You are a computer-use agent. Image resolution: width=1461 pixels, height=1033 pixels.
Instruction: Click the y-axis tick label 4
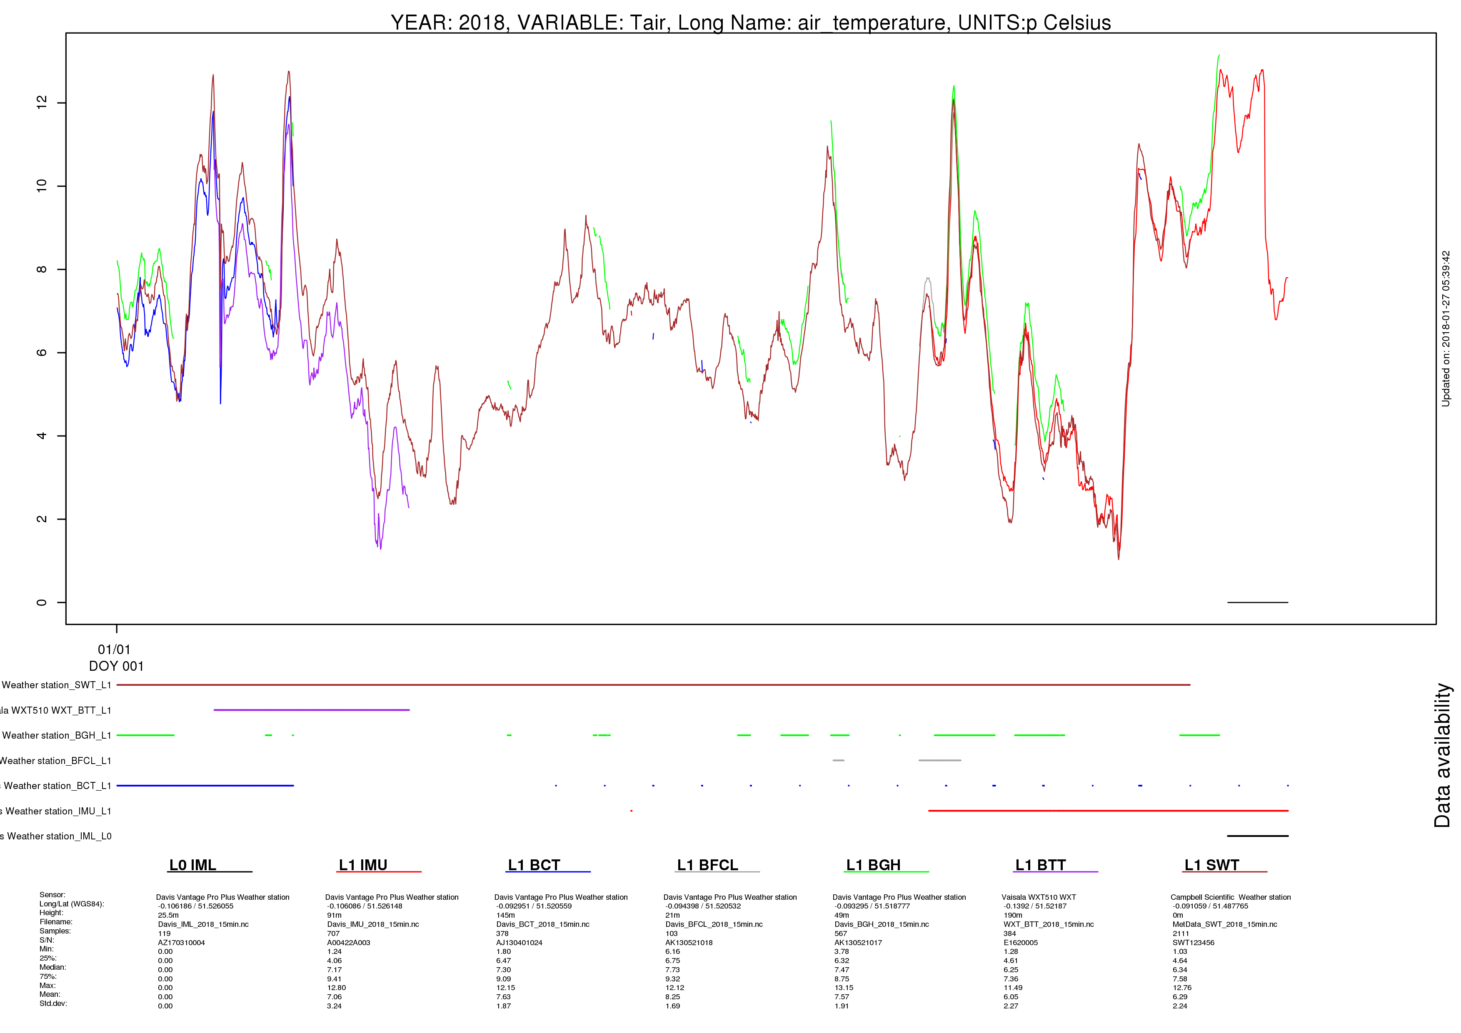[x=42, y=436]
